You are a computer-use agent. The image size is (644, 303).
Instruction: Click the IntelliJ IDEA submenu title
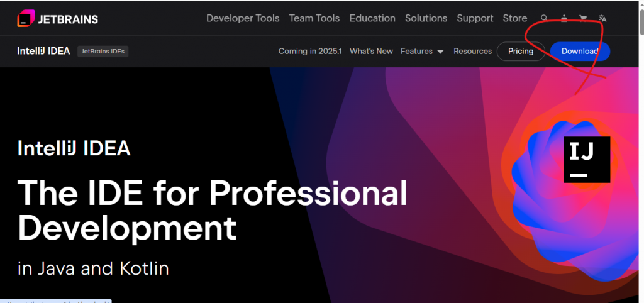pyautogui.click(x=43, y=52)
